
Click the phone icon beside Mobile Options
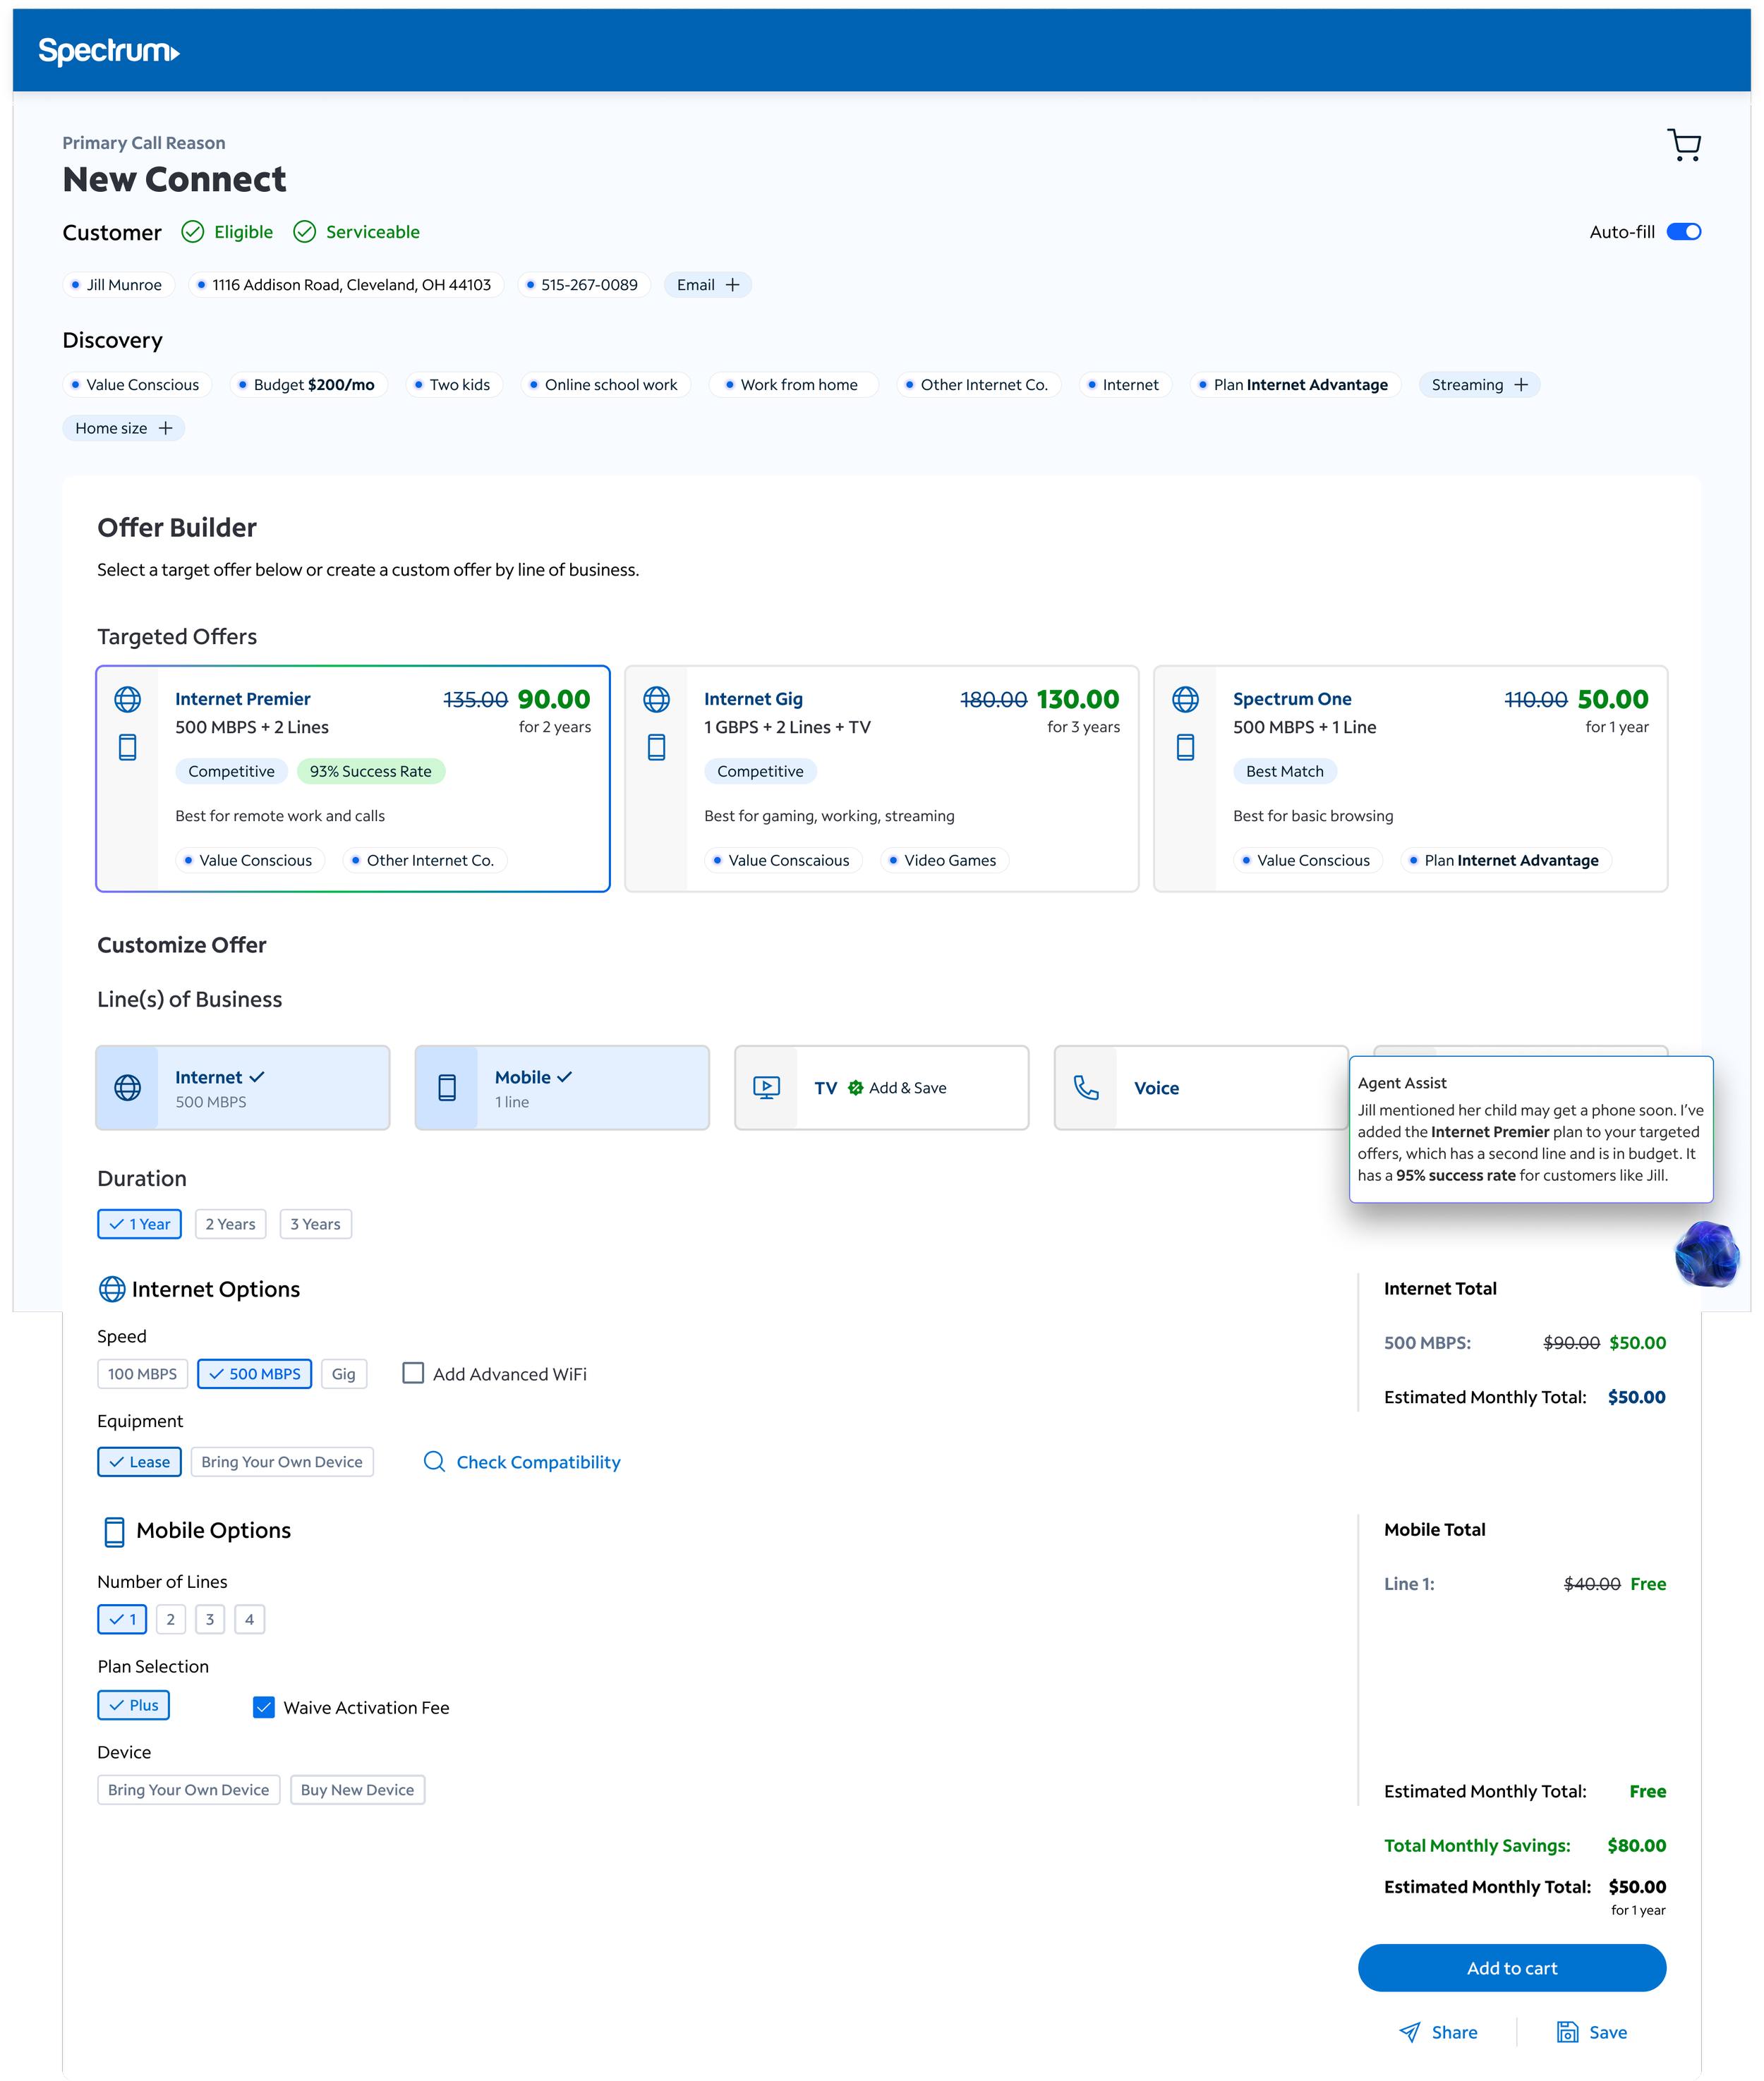[x=115, y=1531]
